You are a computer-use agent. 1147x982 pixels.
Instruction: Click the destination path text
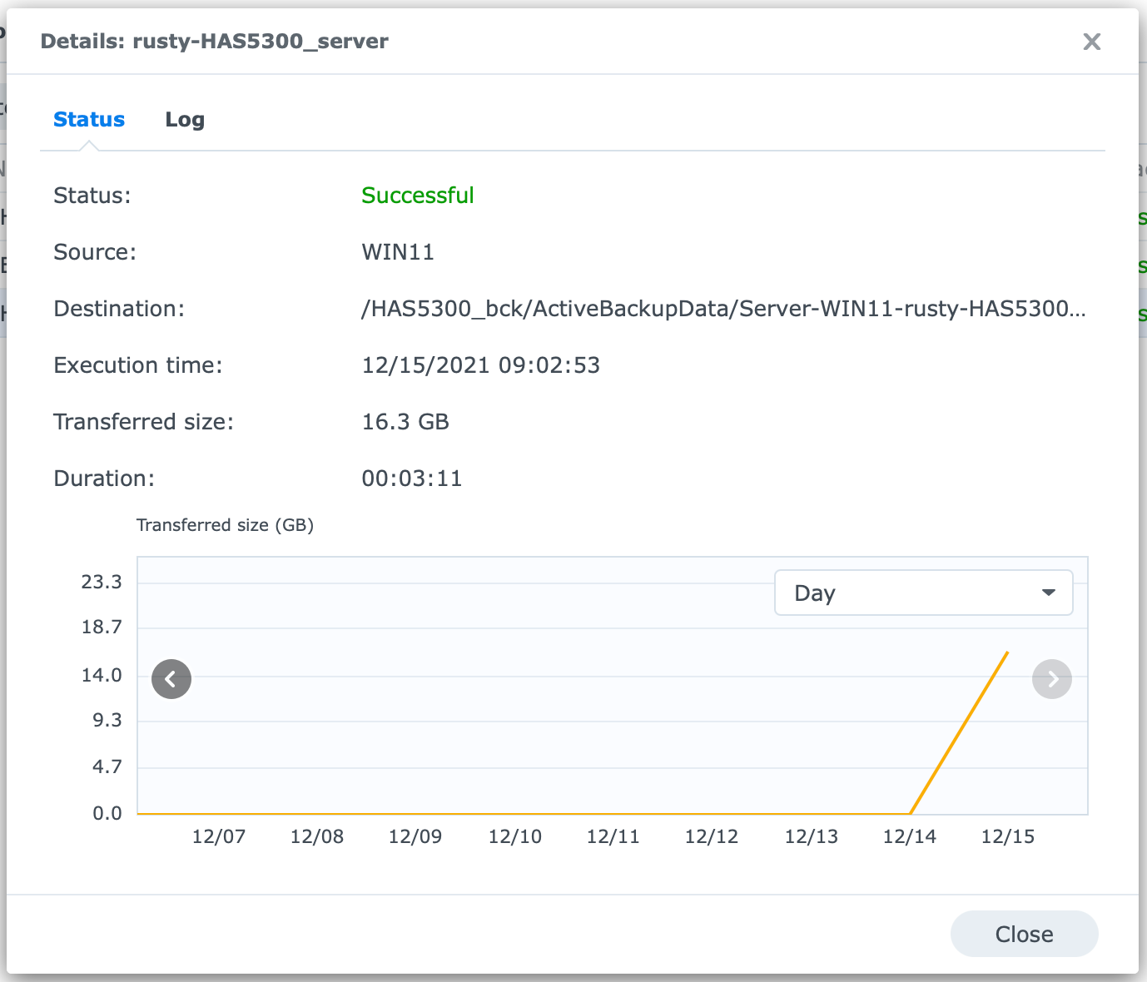tap(723, 309)
